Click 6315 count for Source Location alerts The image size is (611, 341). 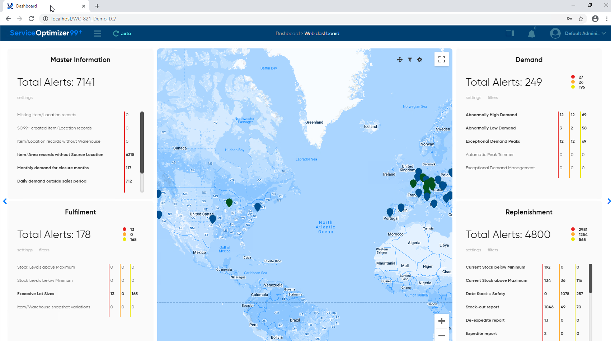[x=130, y=155]
